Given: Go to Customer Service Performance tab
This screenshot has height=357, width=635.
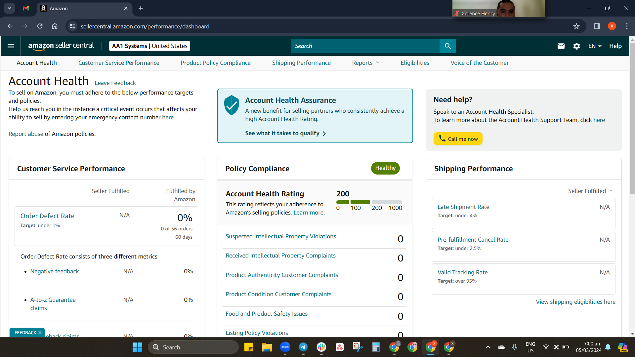Looking at the screenshot, I should click(119, 63).
